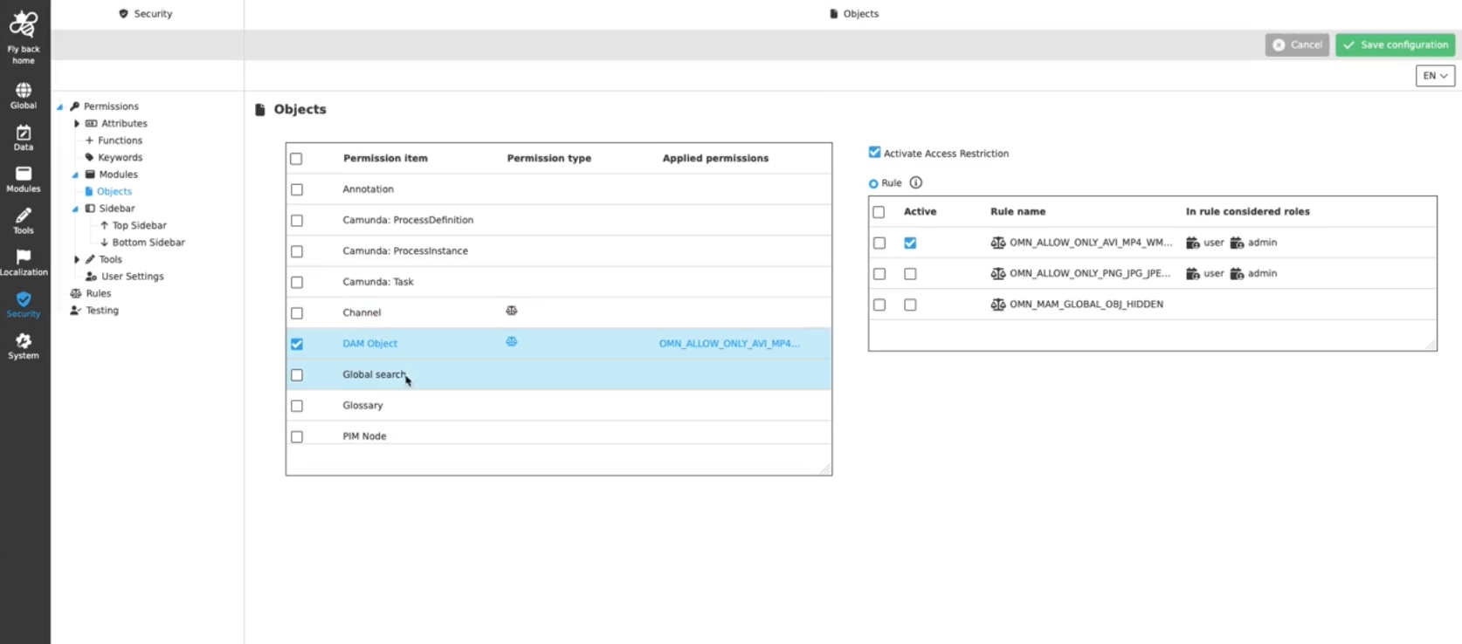Viewport: 1462px width, 644px height.
Task: Click the Save configuration button
Action: (1395, 45)
